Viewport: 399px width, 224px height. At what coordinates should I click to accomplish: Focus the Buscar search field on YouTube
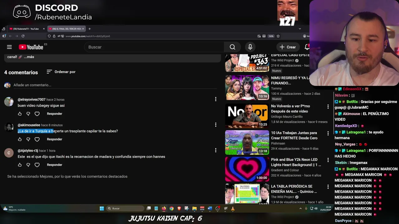154,47
